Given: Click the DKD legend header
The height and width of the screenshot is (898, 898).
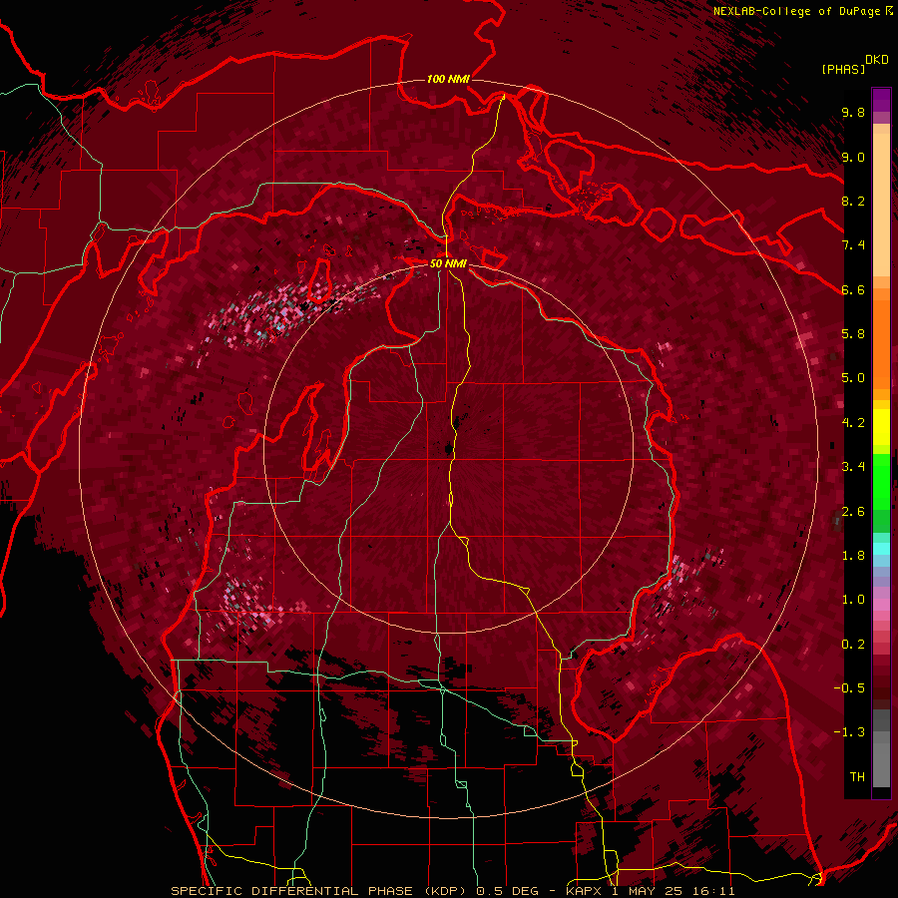Looking at the screenshot, I should [x=877, y=60].
